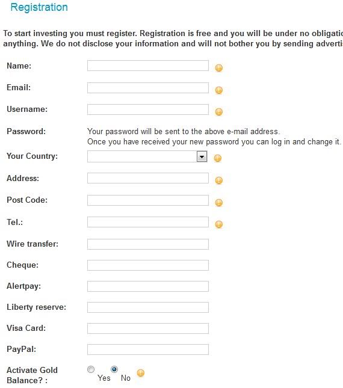This screenshot has height=388, width=343.
Task: Focus the Username text box
Action: [148, 109]
